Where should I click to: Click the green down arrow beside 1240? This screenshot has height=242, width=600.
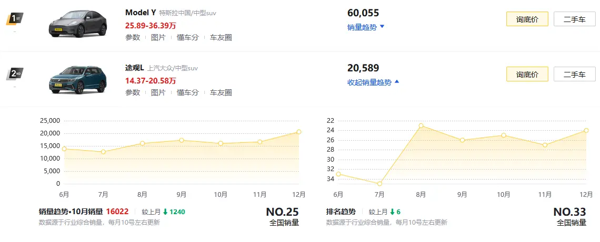165,212
